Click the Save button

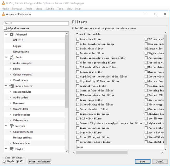pos(143,162)
